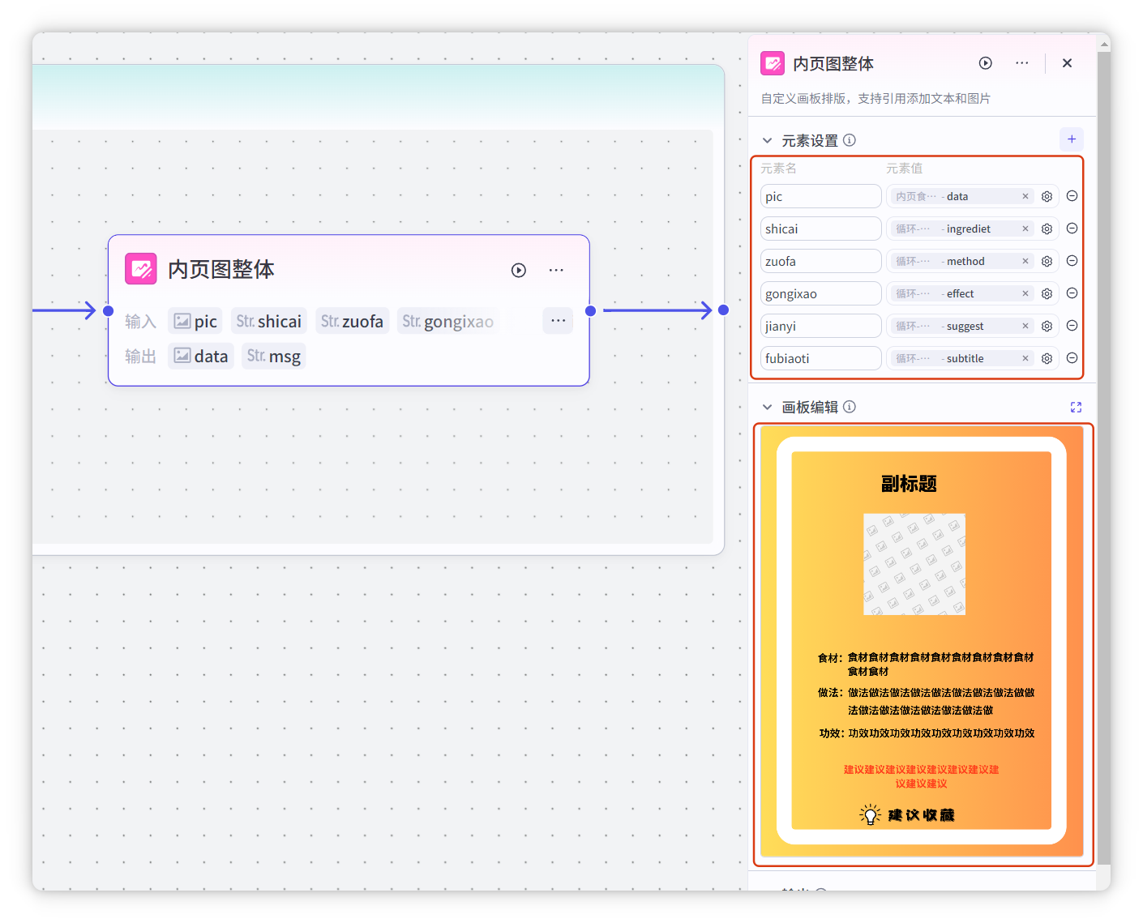Remove the shicai element row
Screen dimensions: 1143x923
point(1072,229)
